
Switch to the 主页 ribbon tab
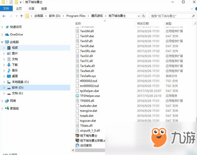[19, 9]
